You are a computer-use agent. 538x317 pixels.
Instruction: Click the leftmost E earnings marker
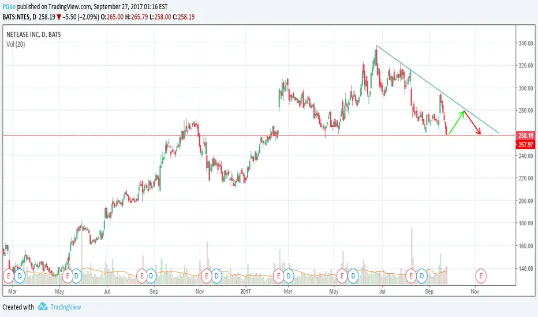coord(9,276)
